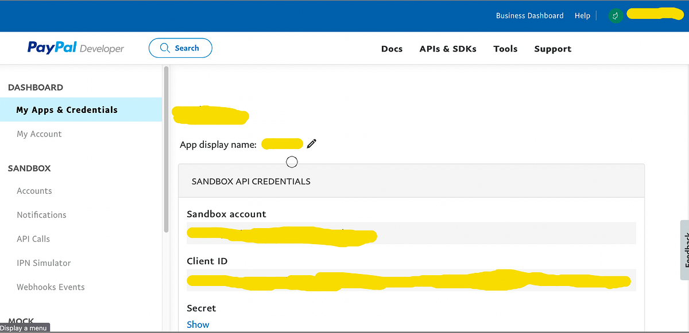Open the APIs & SDKs menu
Image resolution: width=689 pixels, height=333 pixels.
click(448, 49)
